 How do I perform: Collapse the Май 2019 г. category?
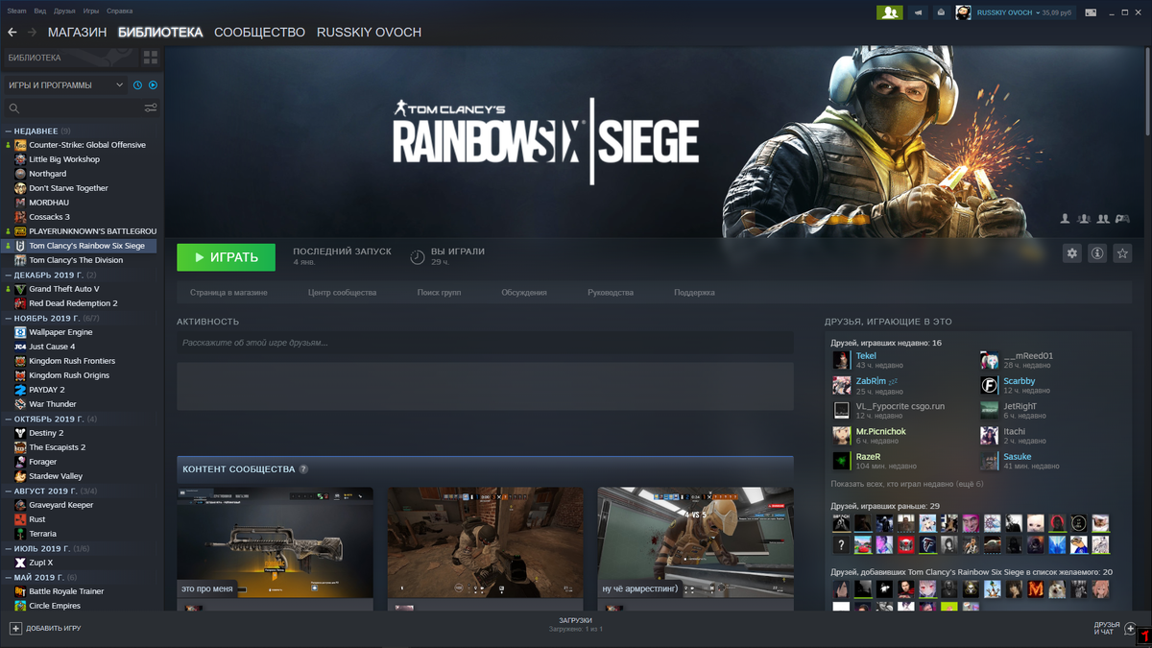8,577
